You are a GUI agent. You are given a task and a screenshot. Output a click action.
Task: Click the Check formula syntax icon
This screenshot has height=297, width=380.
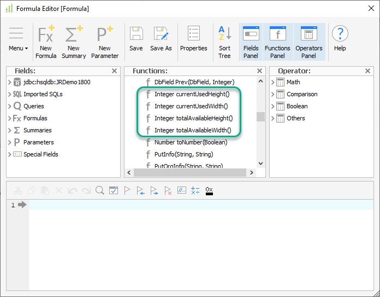pyautogui.click(x=114, y=191)
